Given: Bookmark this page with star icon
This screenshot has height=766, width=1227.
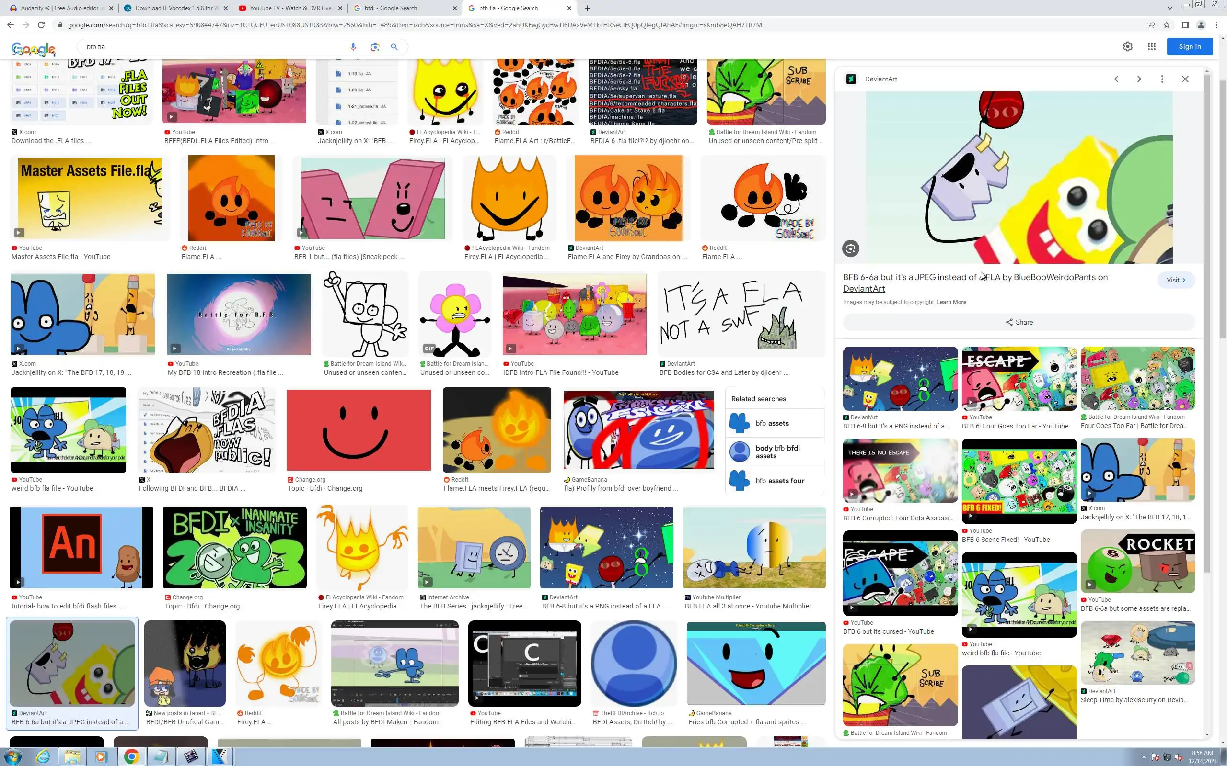Looking at the screenshot, I should (x=1166, y=25).
